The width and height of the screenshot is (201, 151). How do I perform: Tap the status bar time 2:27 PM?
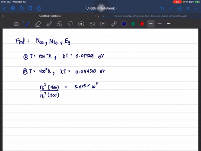pos(6,2)
